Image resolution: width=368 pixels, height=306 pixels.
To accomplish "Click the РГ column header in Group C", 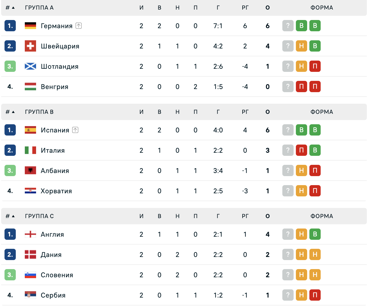I will click(245, 216).
